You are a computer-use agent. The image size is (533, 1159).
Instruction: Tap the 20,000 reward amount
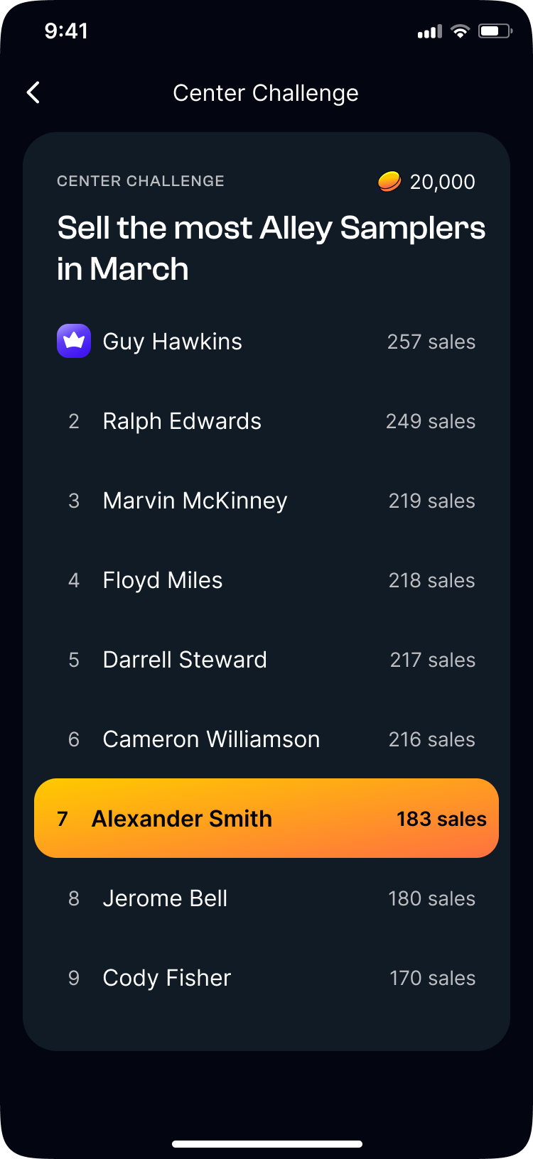click(442, 182)
